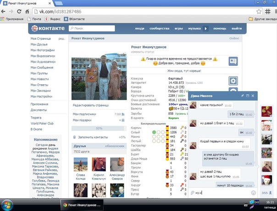Click the gear settings icon beside stats
277x211 pixels.
tap(233, 81)
